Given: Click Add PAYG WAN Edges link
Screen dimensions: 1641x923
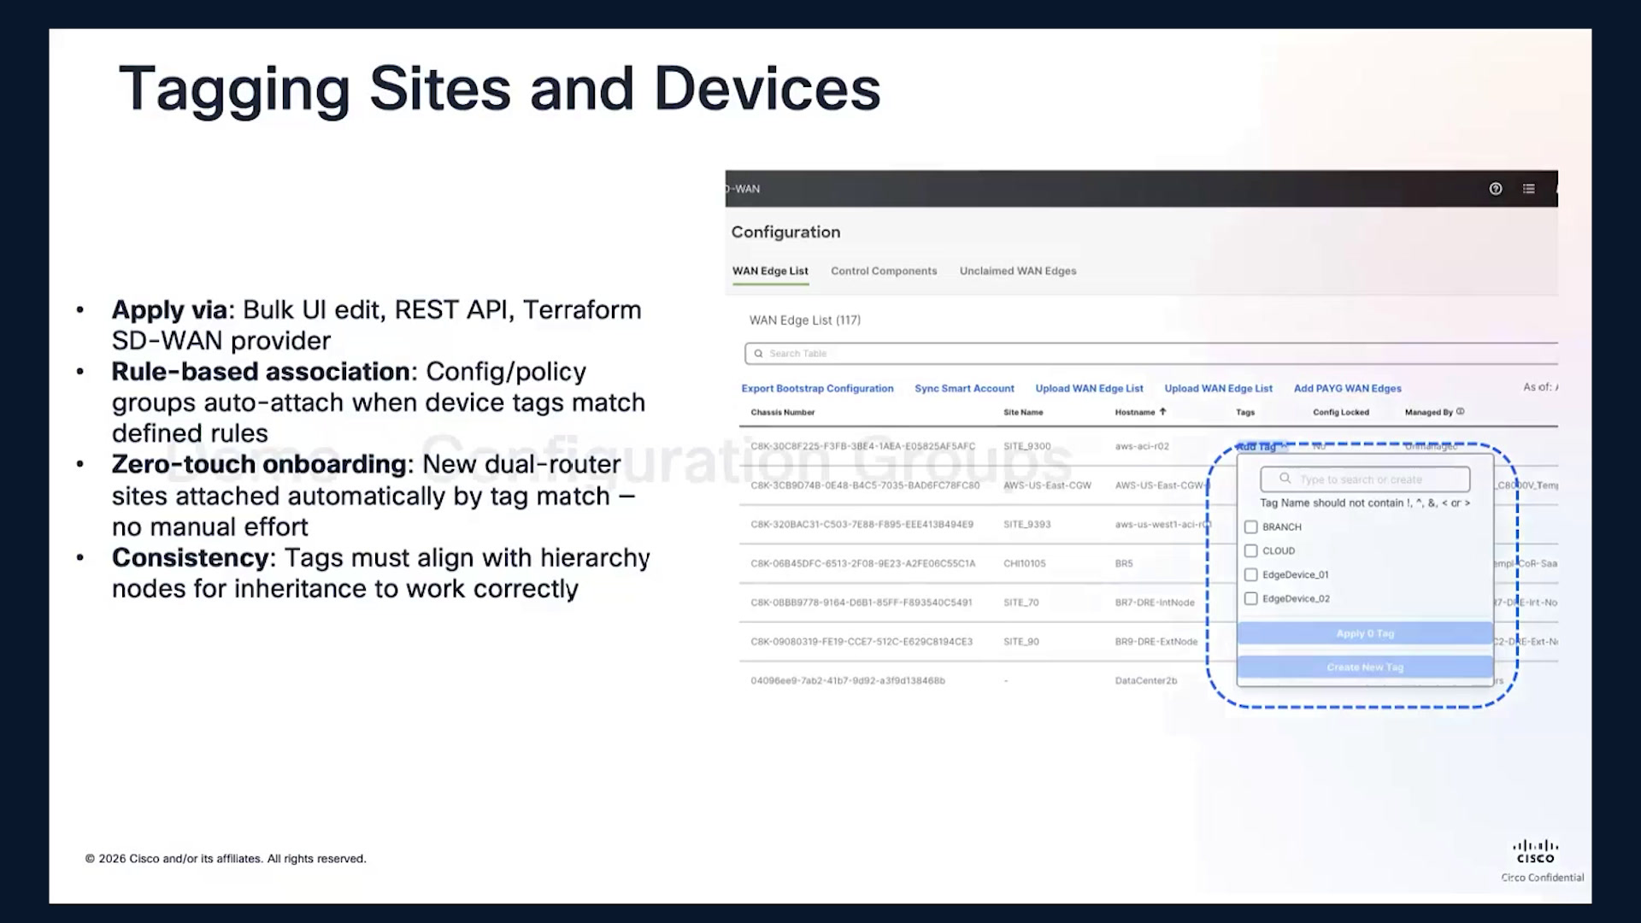Looking at the screenshot, I should click(x=1348, y=388).
